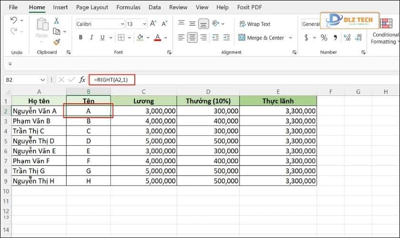Select cell containing Nguyễn Văn E

point(39,151)
